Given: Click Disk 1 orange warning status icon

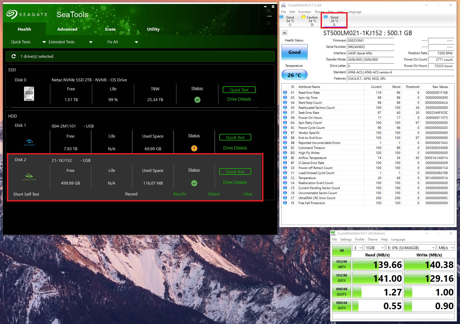Looking at the screenshot, I should 194,148.
